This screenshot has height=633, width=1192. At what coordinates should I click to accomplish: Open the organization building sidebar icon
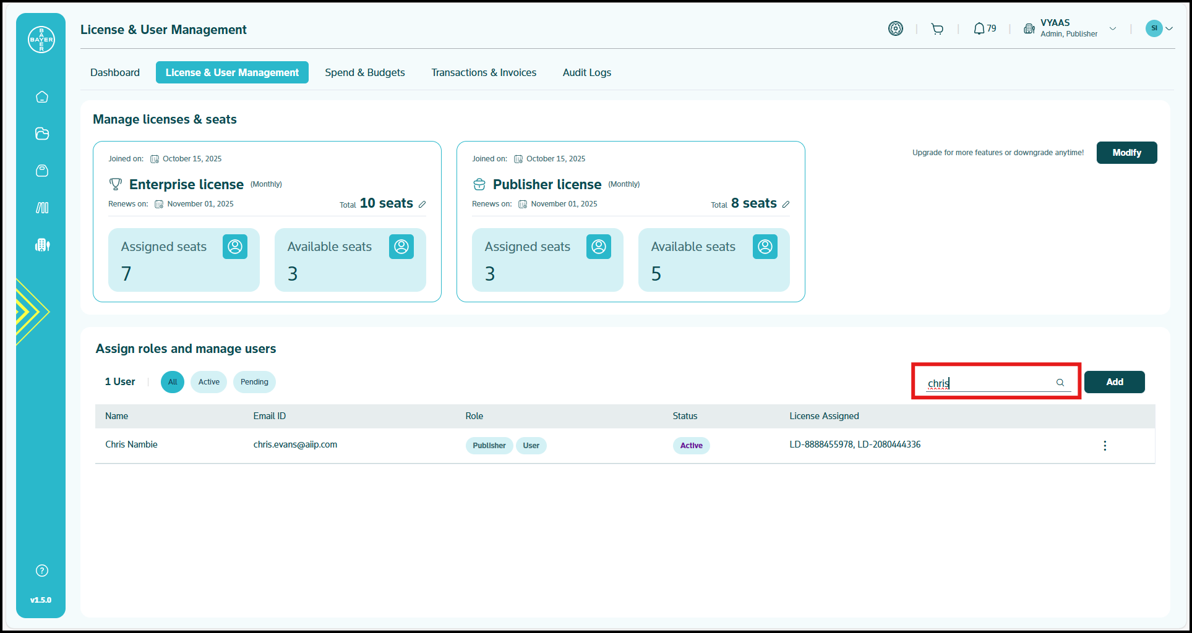coord(42,245)
